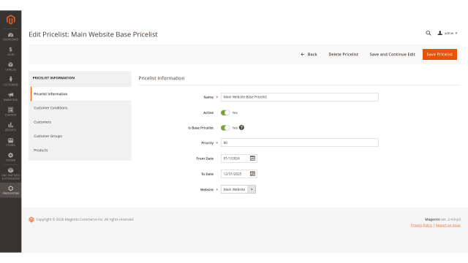Open the Customers sidebar menu
This screenshot has width=468, height=263.
pos(10,81)
